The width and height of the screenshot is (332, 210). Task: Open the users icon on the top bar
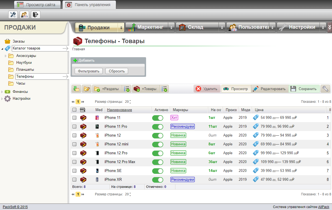pyautogui.click(x=24, y=14)
